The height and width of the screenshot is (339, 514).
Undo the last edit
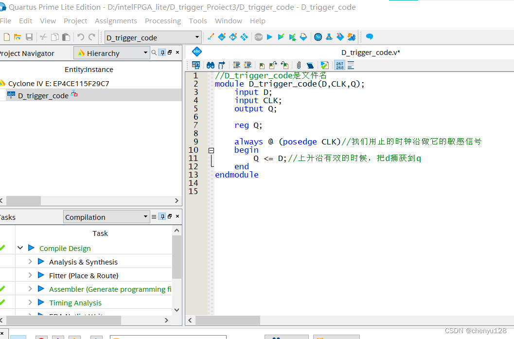click(x=81, y=37)
